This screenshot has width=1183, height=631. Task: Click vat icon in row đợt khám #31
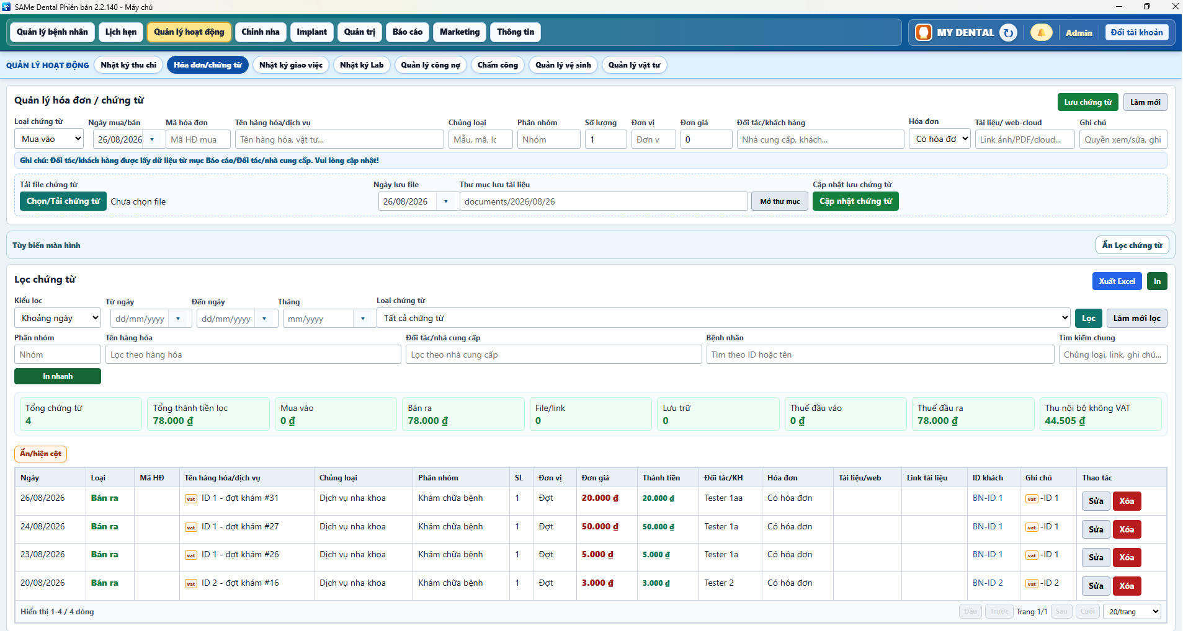[x=191, y=499]
